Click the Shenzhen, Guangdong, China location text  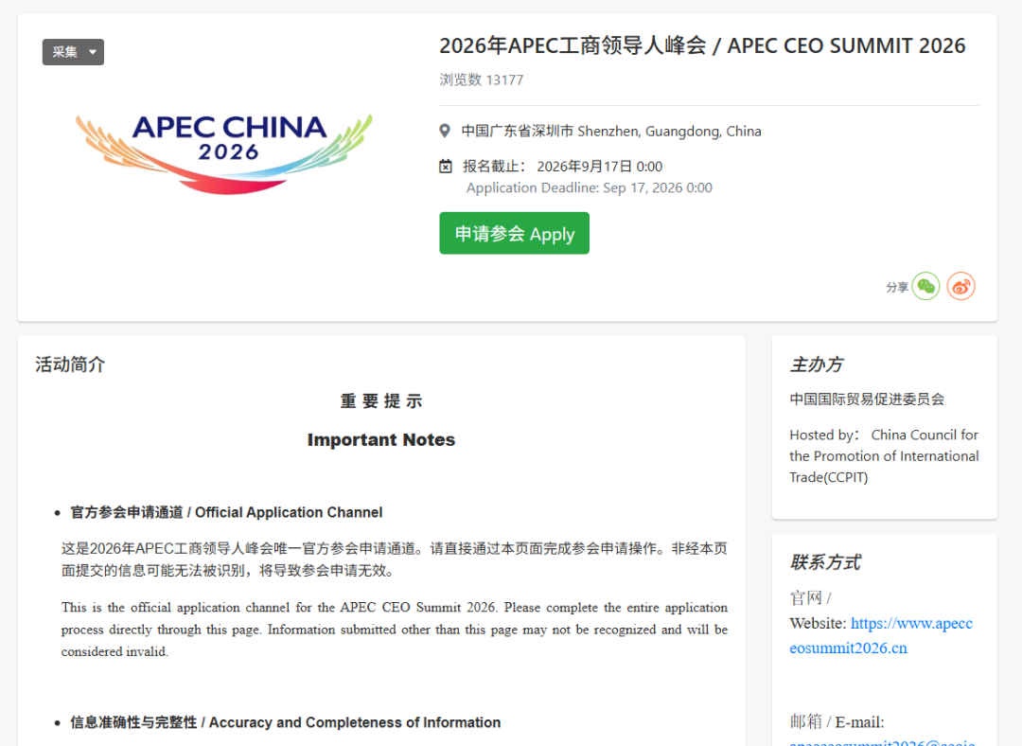[611, 131]
